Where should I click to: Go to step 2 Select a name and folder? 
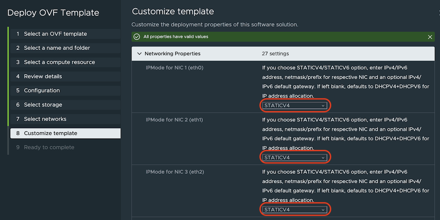[57, 48]
